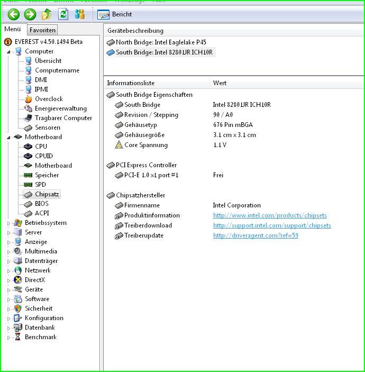Screen dimensions: 365x372
Task: Click the Overclock flame icon
Action: [28, 99]
